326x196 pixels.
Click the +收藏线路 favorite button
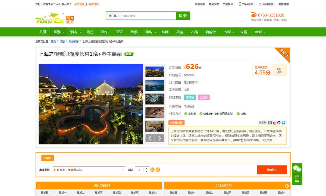(x=176, y=122)
